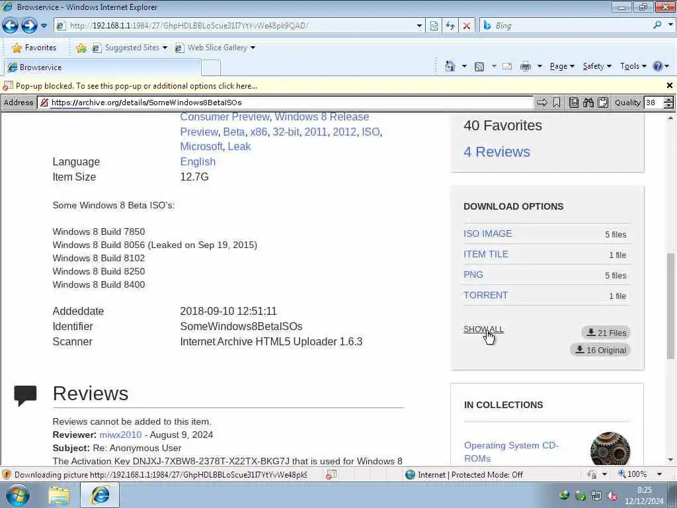Navigate with the Browservice go arrow icon
This screenshot has width=677, height=508.
(x=542, y=103)
